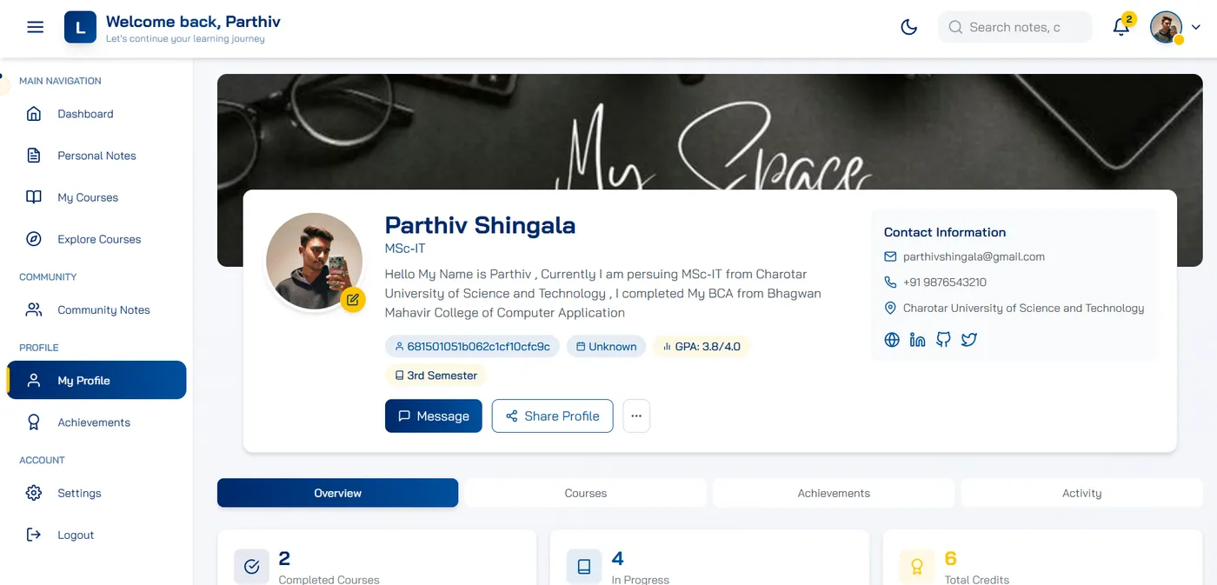Click the Explore Courses compass icon
The image size is (1217, 585).
pos(34,239)
